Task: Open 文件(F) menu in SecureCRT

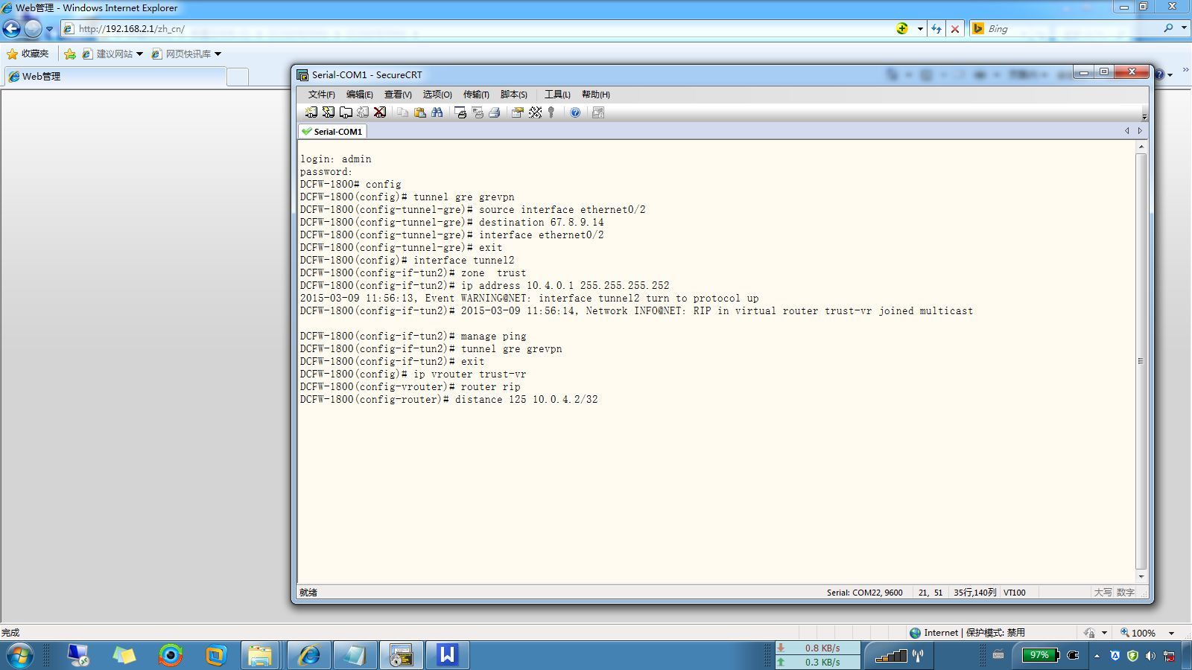Action: [322, 95]
